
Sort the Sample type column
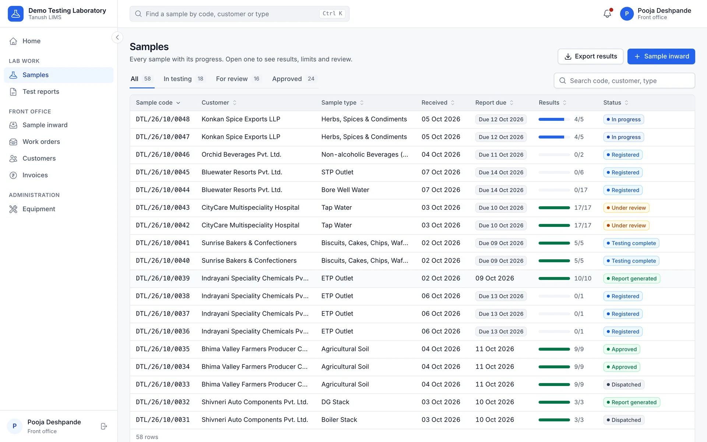362,103
